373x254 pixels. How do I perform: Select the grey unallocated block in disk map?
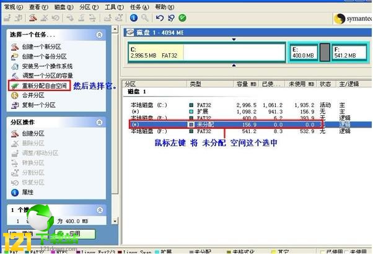[325, 52]
